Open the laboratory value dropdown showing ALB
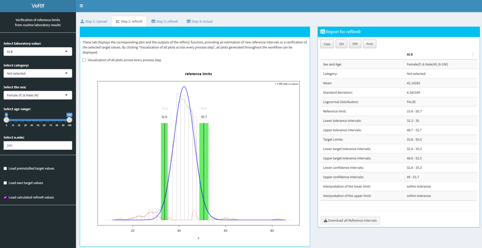The width and height of the screenshot is (482, 248). click(x=38, y=51)
